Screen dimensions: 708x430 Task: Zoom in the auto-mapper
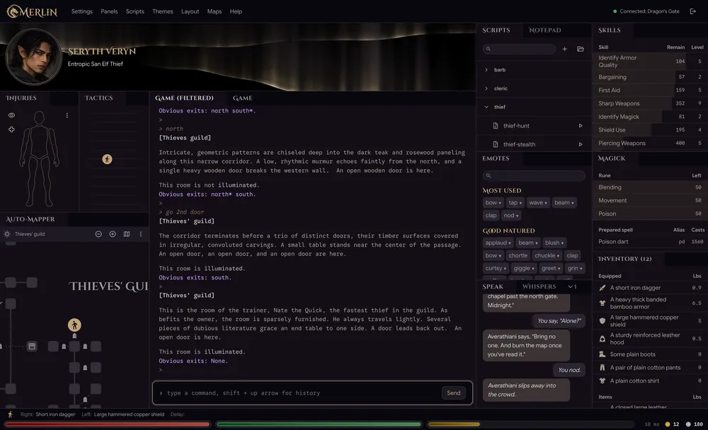click(x=113, y=233)
